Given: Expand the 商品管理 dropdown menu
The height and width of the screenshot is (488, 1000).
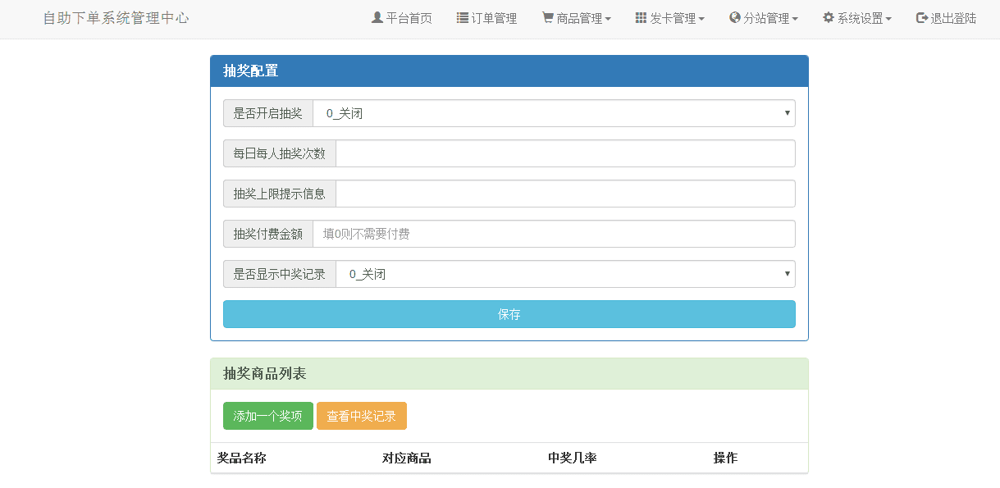Looking at the screenshot, I should tap(574, 17).
